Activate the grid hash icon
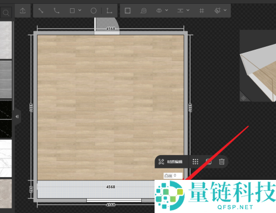 (201, 10)
